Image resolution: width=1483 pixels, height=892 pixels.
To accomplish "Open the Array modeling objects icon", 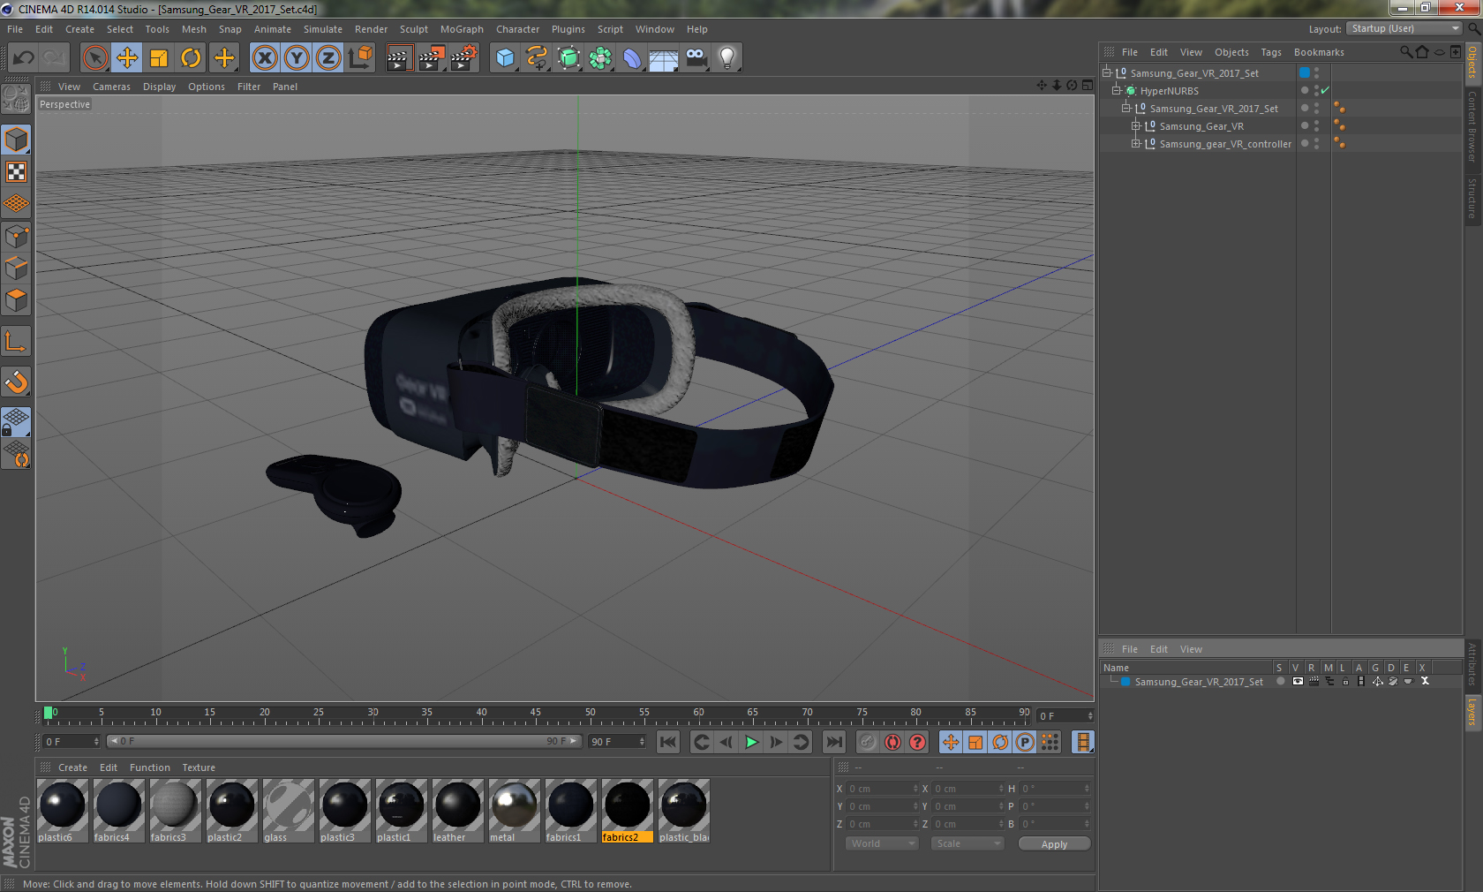I will coord(600,58).
